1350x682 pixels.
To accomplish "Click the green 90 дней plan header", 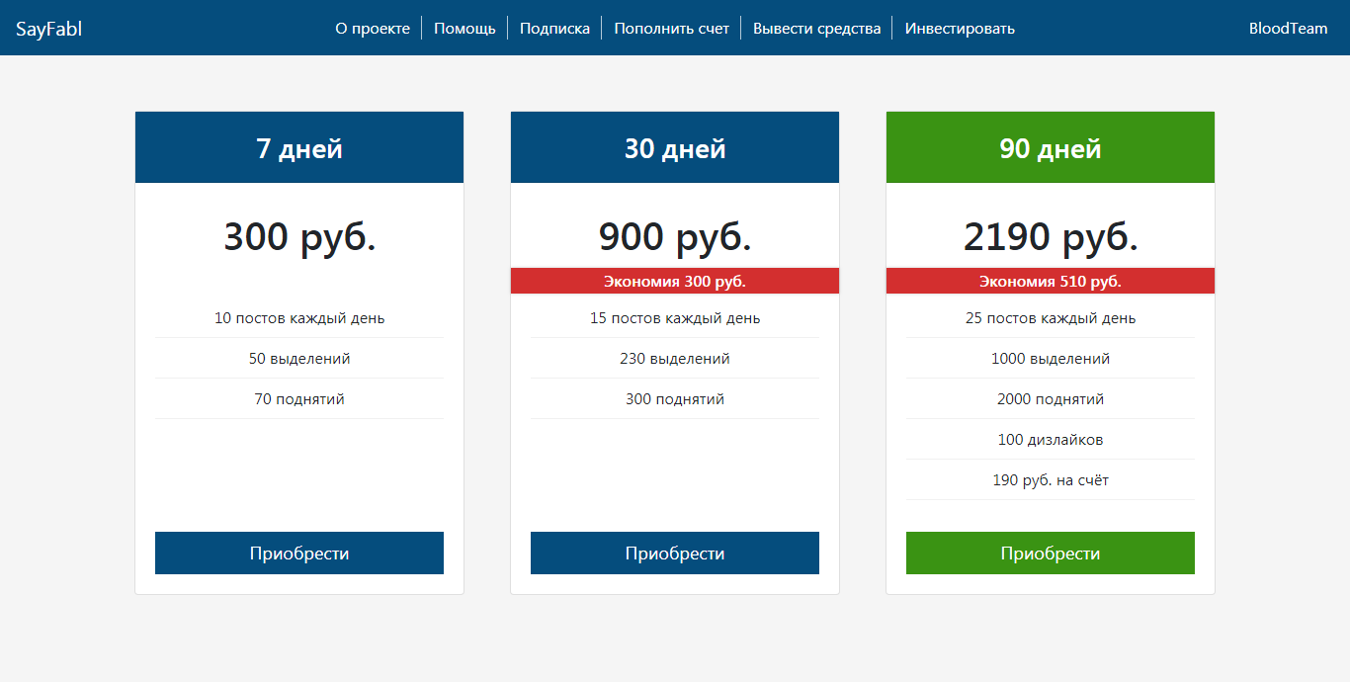I will tap(1051, 147).
